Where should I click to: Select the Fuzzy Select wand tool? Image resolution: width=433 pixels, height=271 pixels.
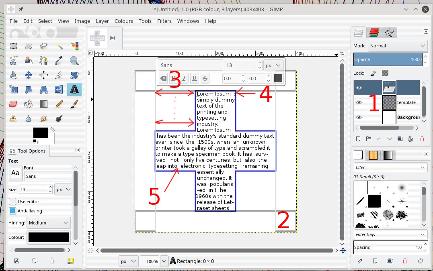[59, 46]
